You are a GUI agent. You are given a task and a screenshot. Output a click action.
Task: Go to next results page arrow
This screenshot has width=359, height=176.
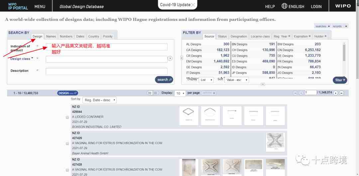pyautogui.click(x=336, y=93)
